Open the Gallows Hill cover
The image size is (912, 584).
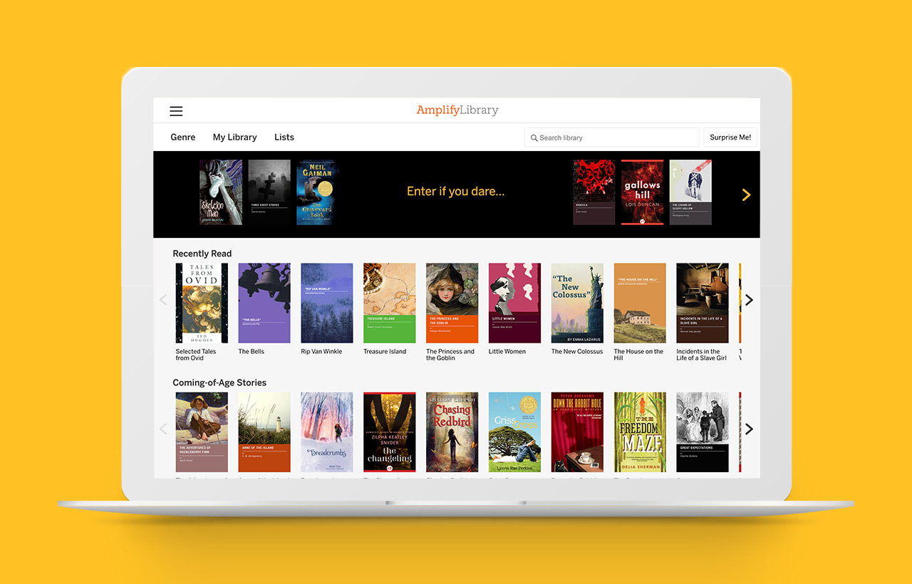642,192
